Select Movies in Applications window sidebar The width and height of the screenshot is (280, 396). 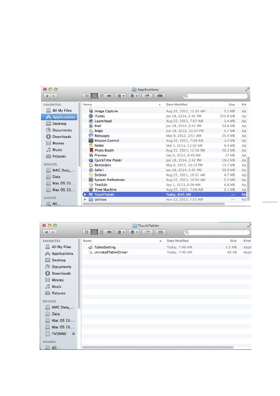click(59, 143)
